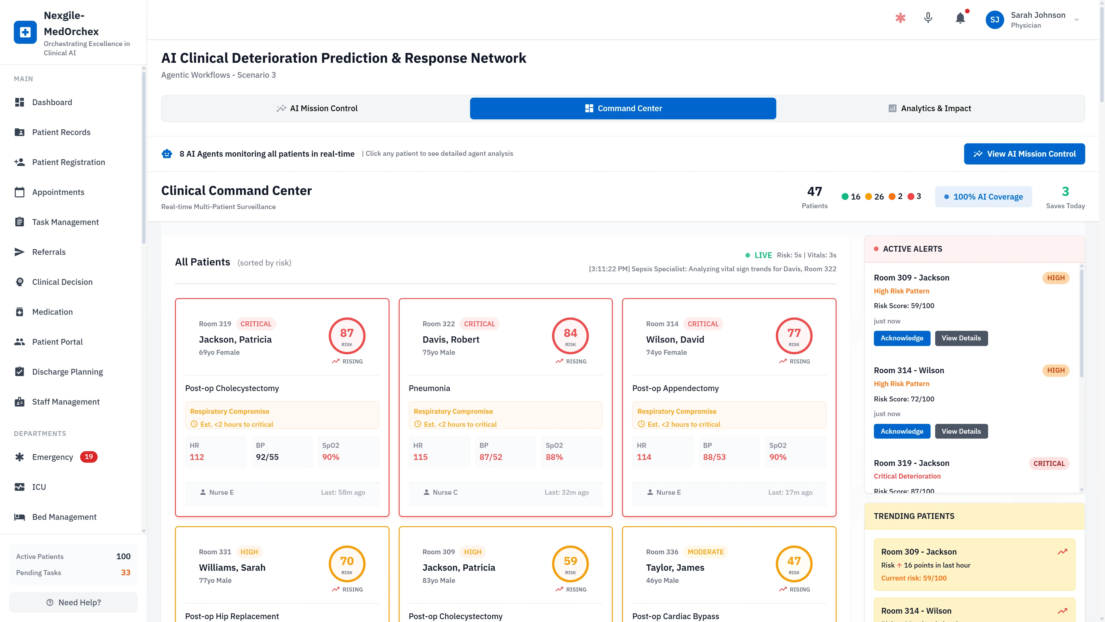Open the Medication section
This screenshot has width=1105, height=622.
coord(52,312)
